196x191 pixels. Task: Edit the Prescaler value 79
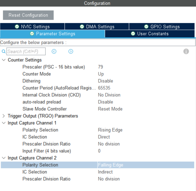(100, 67)
